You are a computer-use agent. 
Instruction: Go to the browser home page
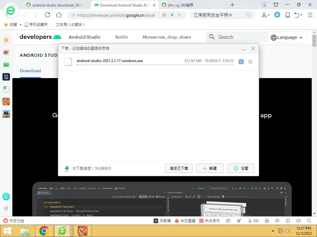tap(59, 15)
